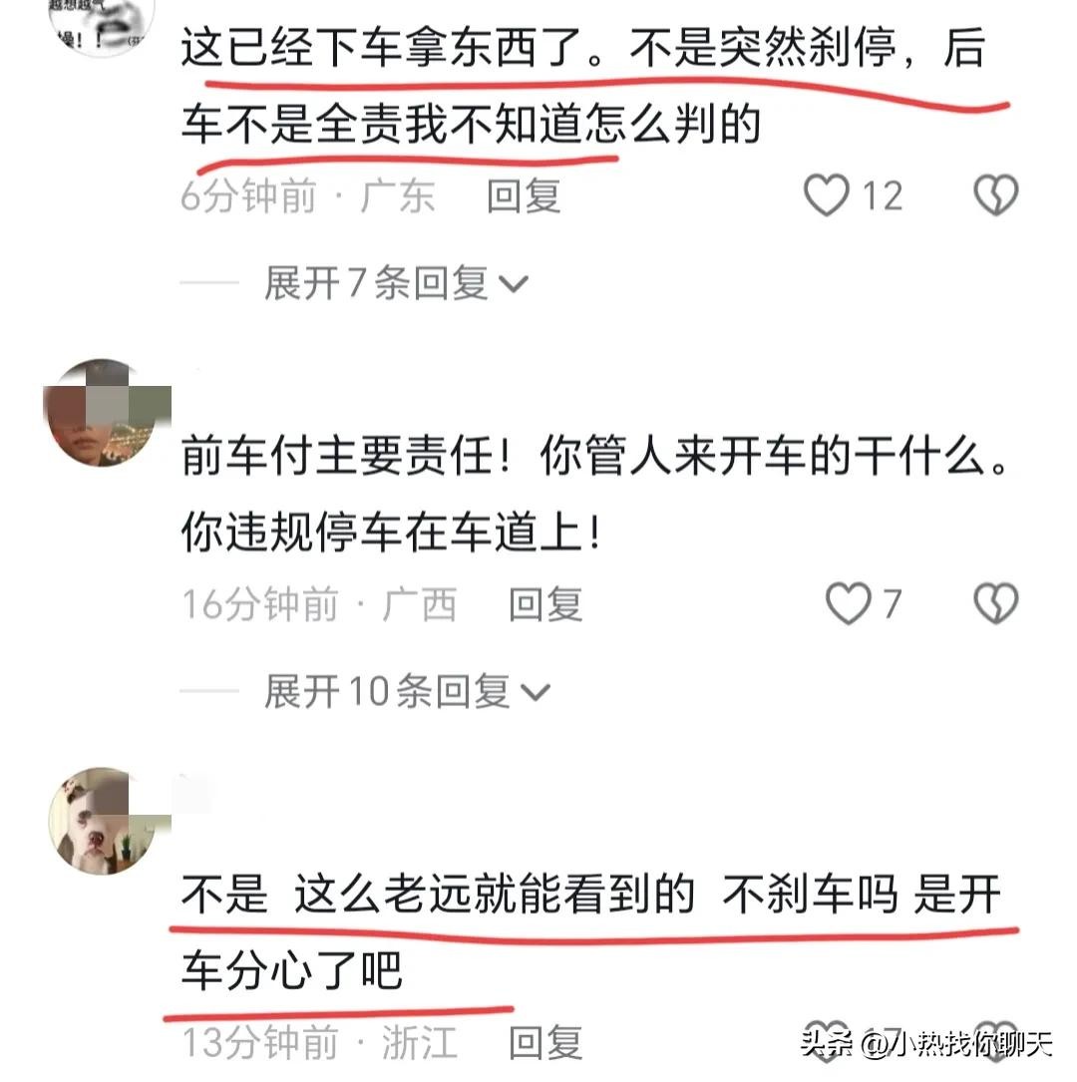1077x1082 pixels.
Task: Open dog avatar of Zhejiang commenter
Action: point(106,821)
